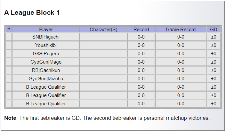The height and width of the screenshot is (132, 226).
Task: Click the Record column header
Action: click(141, 30)
